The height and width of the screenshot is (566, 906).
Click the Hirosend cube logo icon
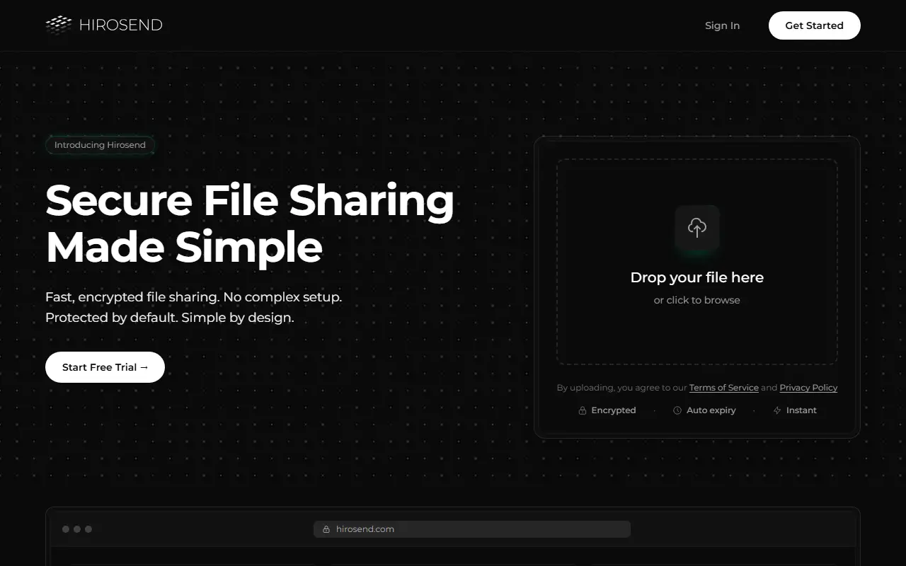pos(59,25)
